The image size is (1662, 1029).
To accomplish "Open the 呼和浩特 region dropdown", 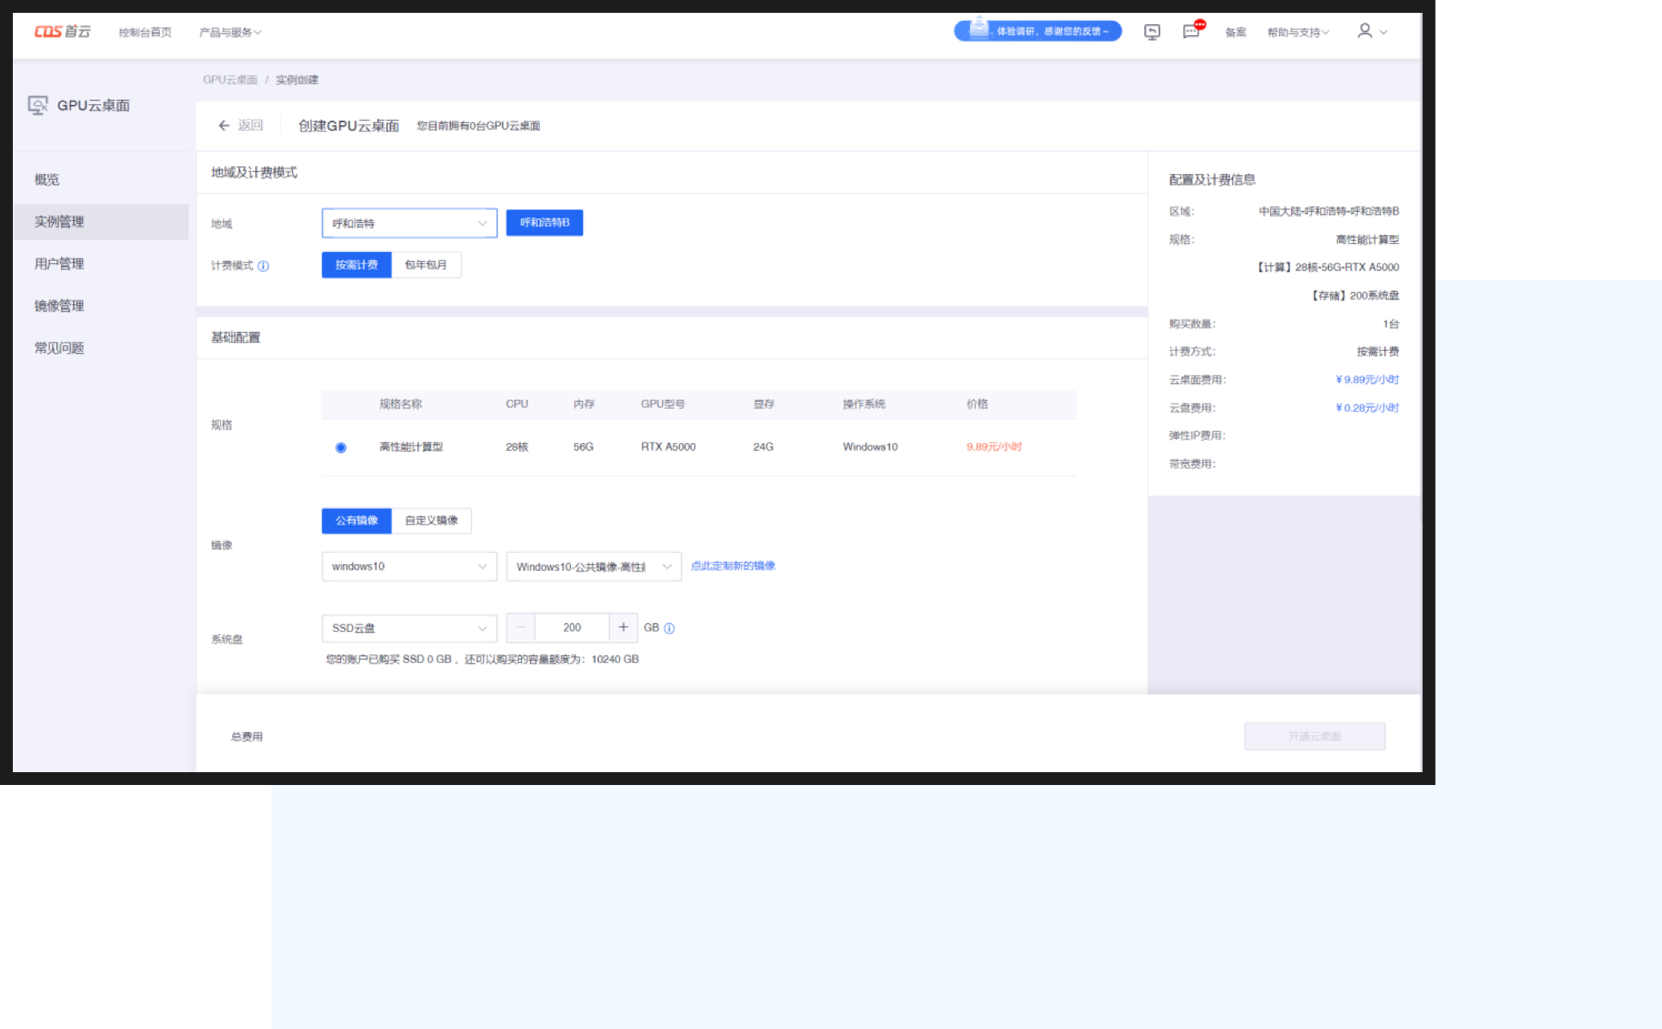I will [x=409, y=223].
